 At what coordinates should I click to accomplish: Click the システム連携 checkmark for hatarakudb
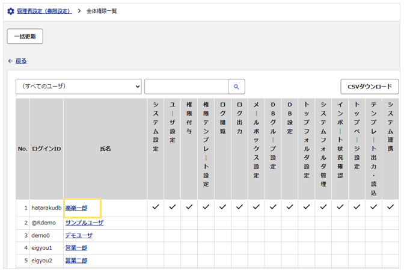390,207
